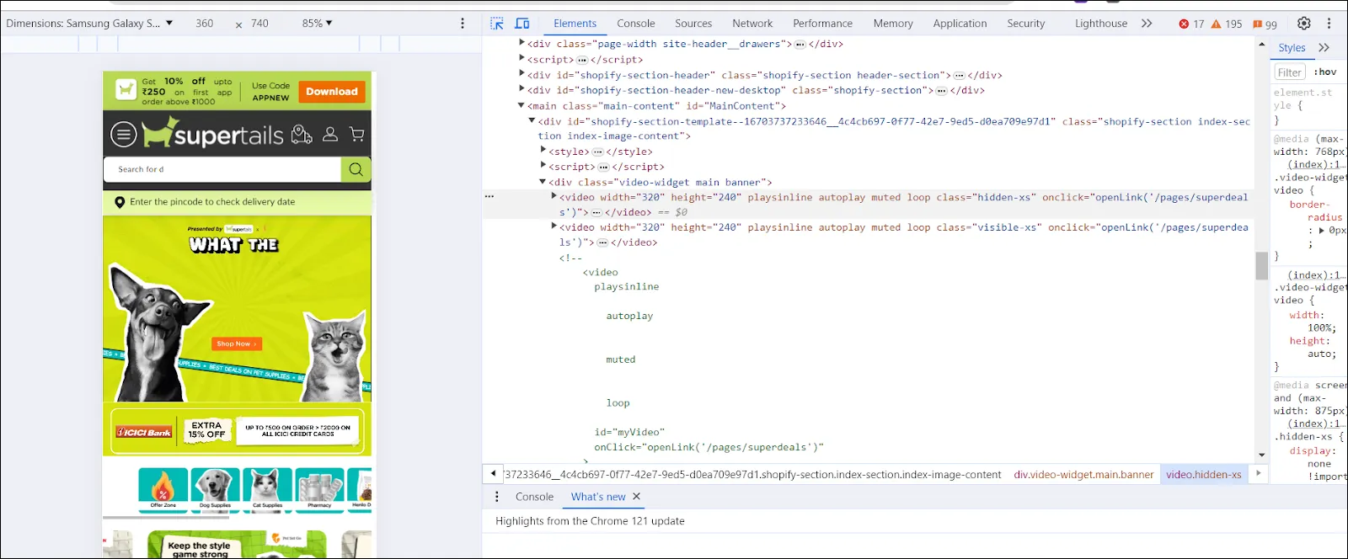Image resolution: width=1348 pixels, height=559 pixels.
Task: Click the supertails search magnifier button
Action: [x=356, y=169]
